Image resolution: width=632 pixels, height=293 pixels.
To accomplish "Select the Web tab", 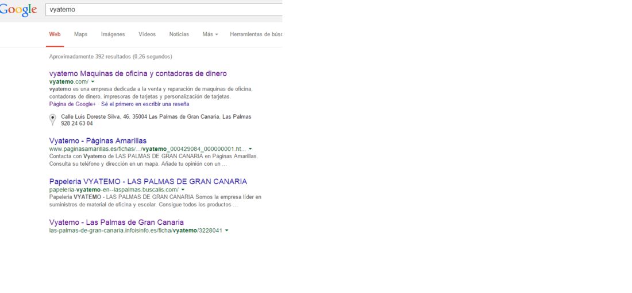I will (x=55, y=34).
